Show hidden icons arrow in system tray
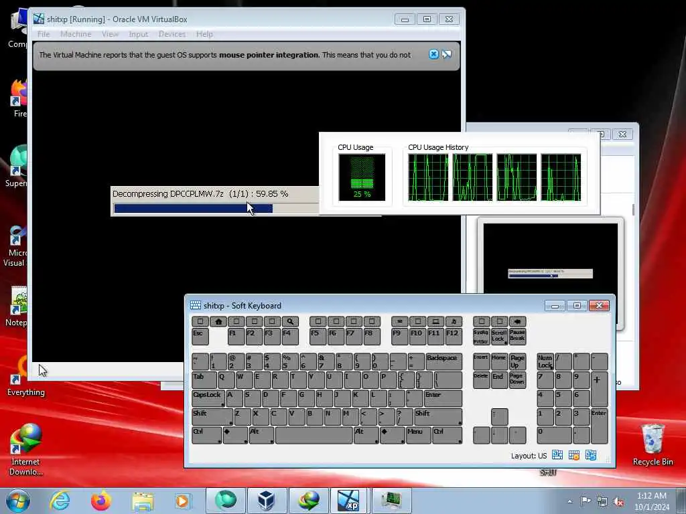686x514 pixels. click(x=569, y=502)
